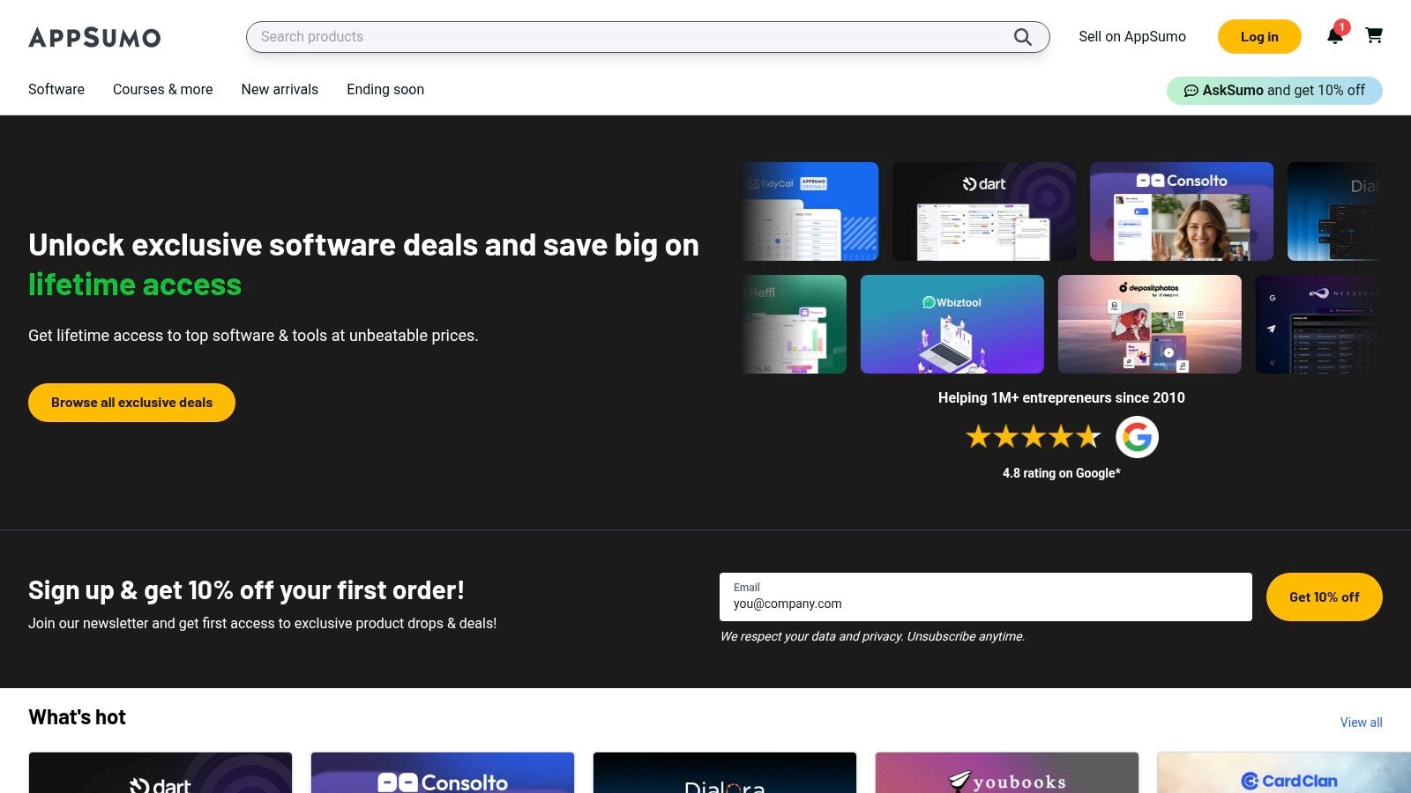Click Get 10% off

point(1324,597)
